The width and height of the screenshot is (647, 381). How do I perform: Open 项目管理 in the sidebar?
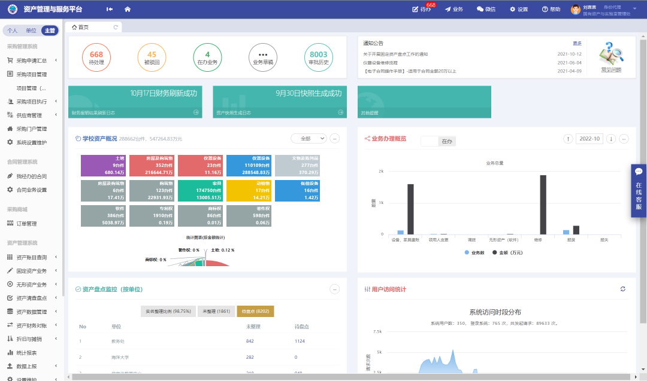[31, 88]
